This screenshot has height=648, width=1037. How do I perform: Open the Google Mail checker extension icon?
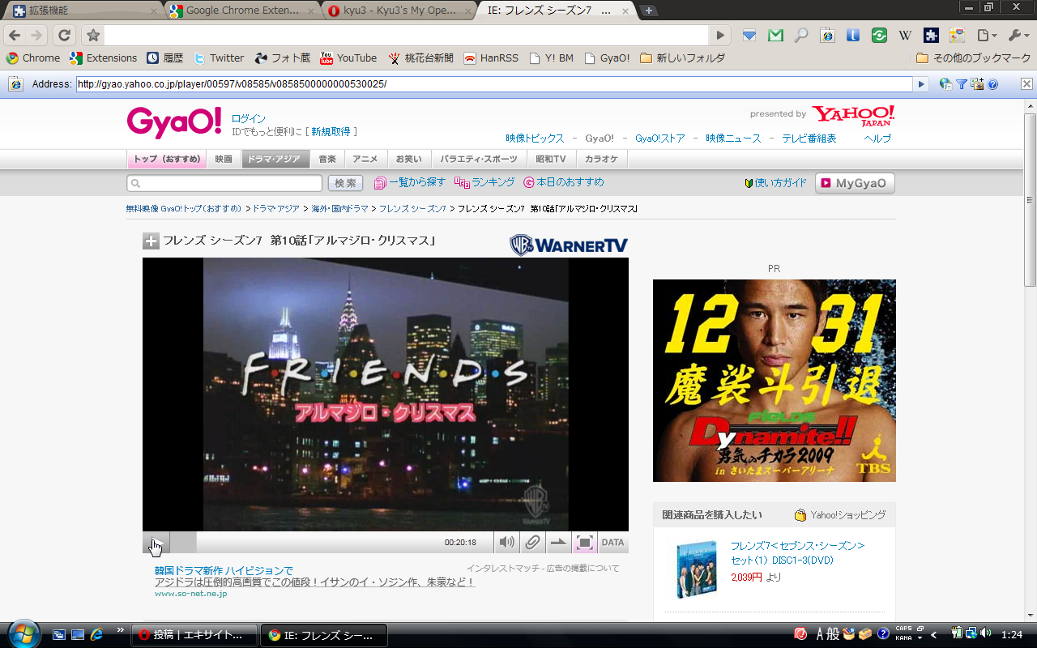click(775, 36)
